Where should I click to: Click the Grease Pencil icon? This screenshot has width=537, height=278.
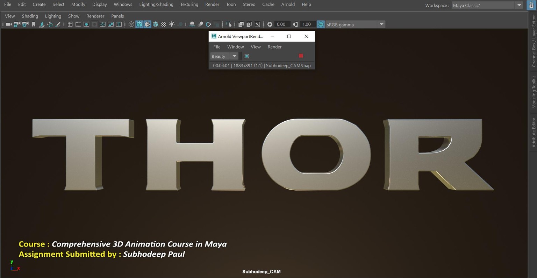click(58, 24)
